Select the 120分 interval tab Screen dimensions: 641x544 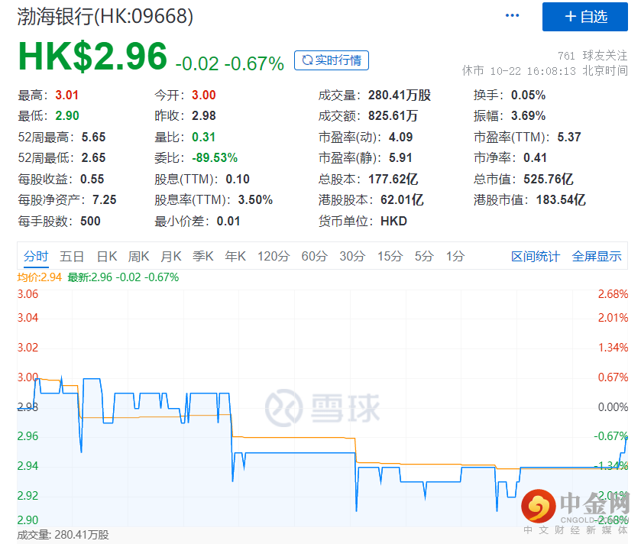click(273, 257)
